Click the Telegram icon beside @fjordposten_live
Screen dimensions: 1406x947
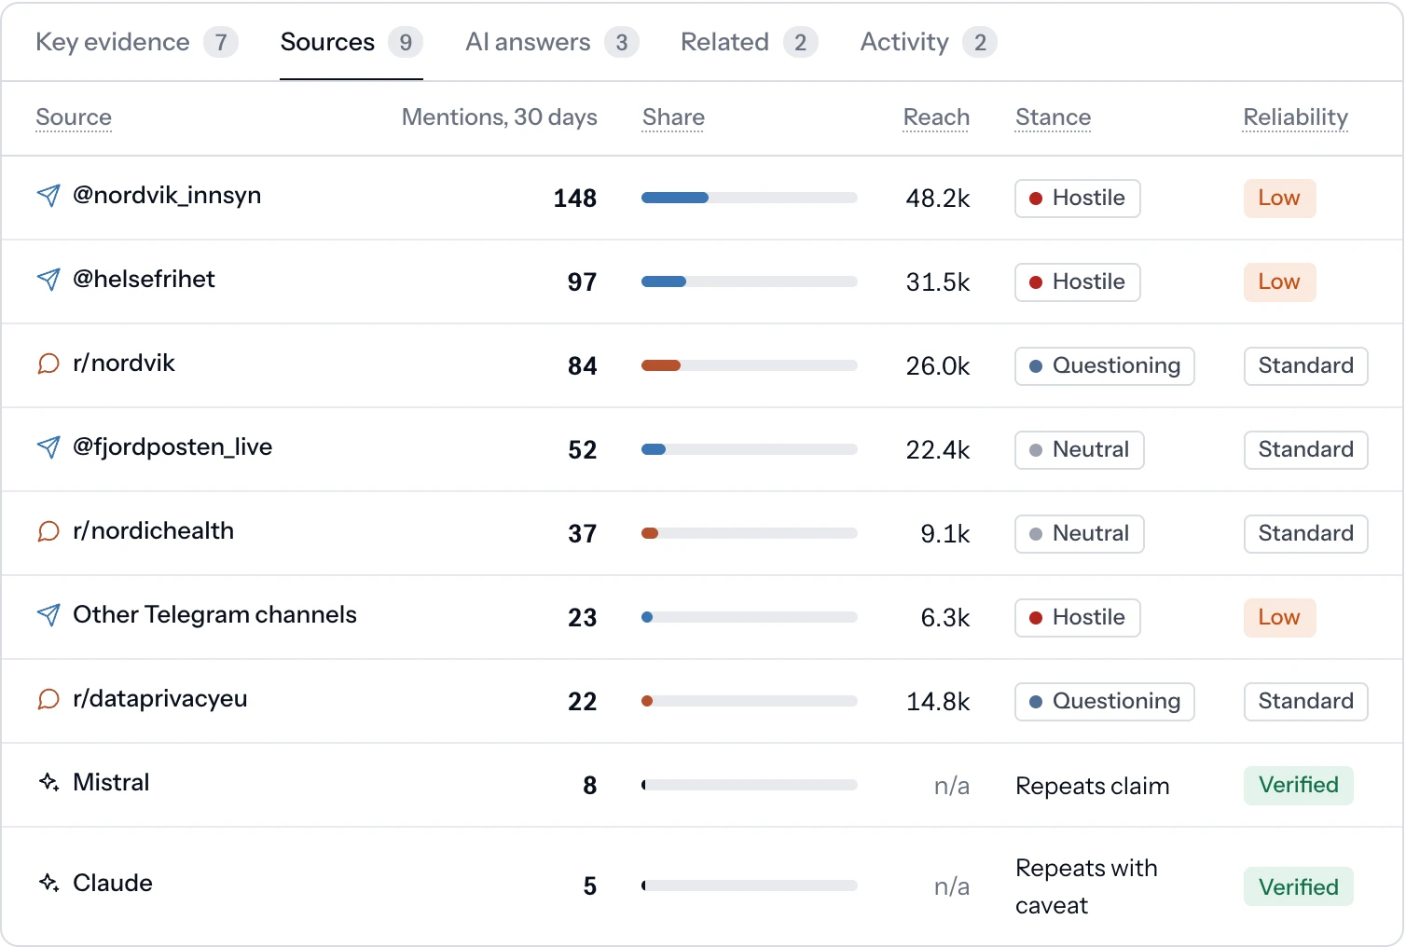[x=48, y=447]
